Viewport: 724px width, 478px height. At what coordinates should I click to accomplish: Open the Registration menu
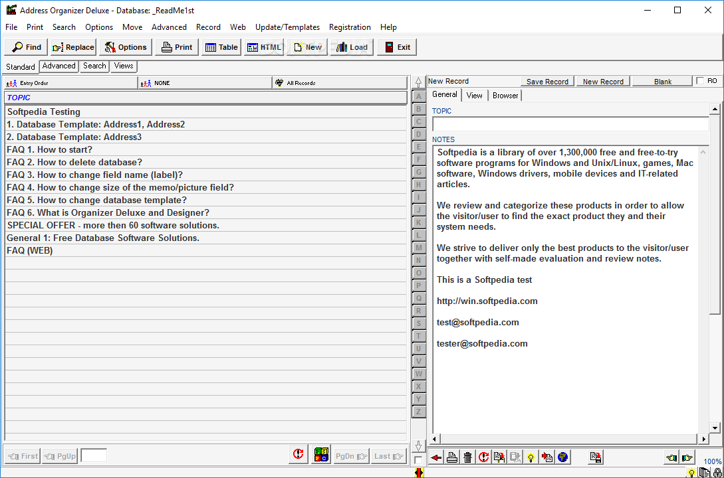tap(350, 27)
